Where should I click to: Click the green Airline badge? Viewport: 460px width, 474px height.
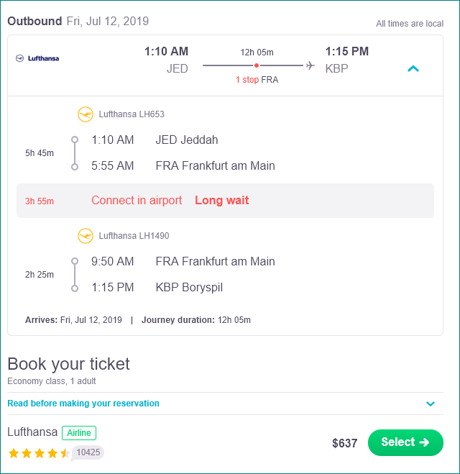pyautogui.click(x=79, y=433)
